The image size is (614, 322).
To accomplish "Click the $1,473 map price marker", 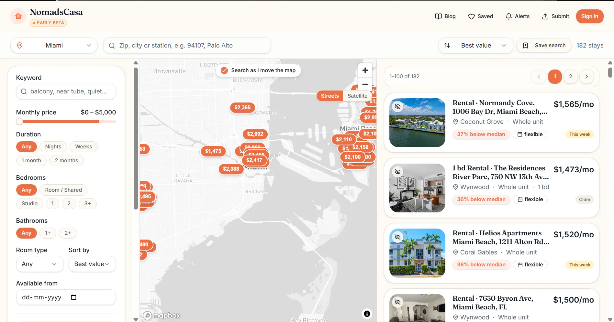I will coord(213,151).
